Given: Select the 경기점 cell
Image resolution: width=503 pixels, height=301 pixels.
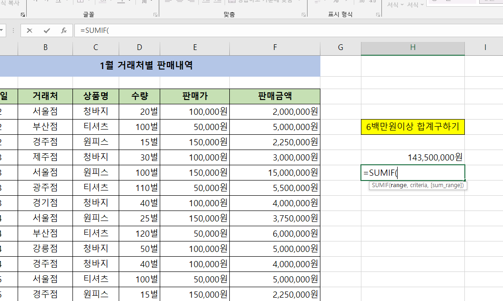Looking at the screenshot, I should [x=45, y=203].
